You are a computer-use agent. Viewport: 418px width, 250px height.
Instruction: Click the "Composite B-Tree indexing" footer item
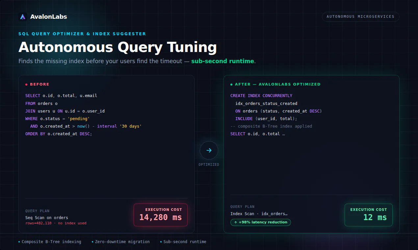pos(50,242)
